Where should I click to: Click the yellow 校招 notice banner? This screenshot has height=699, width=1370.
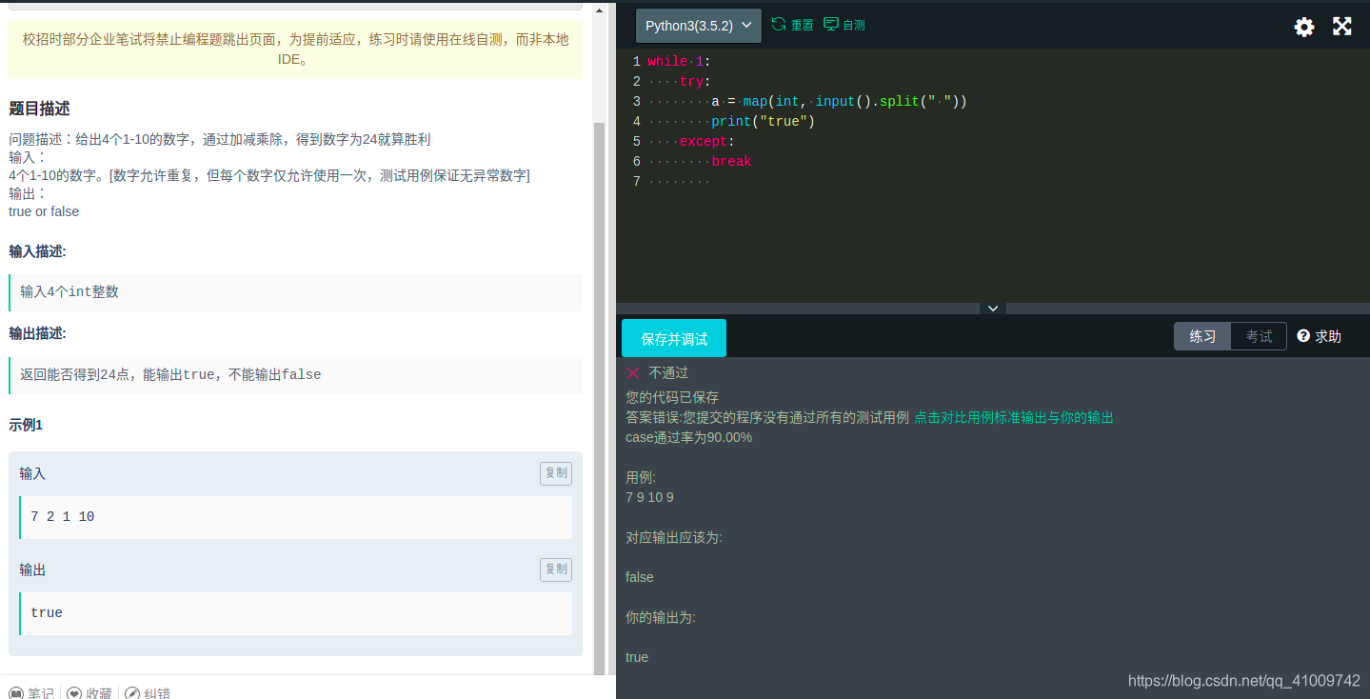click(295, 49)
